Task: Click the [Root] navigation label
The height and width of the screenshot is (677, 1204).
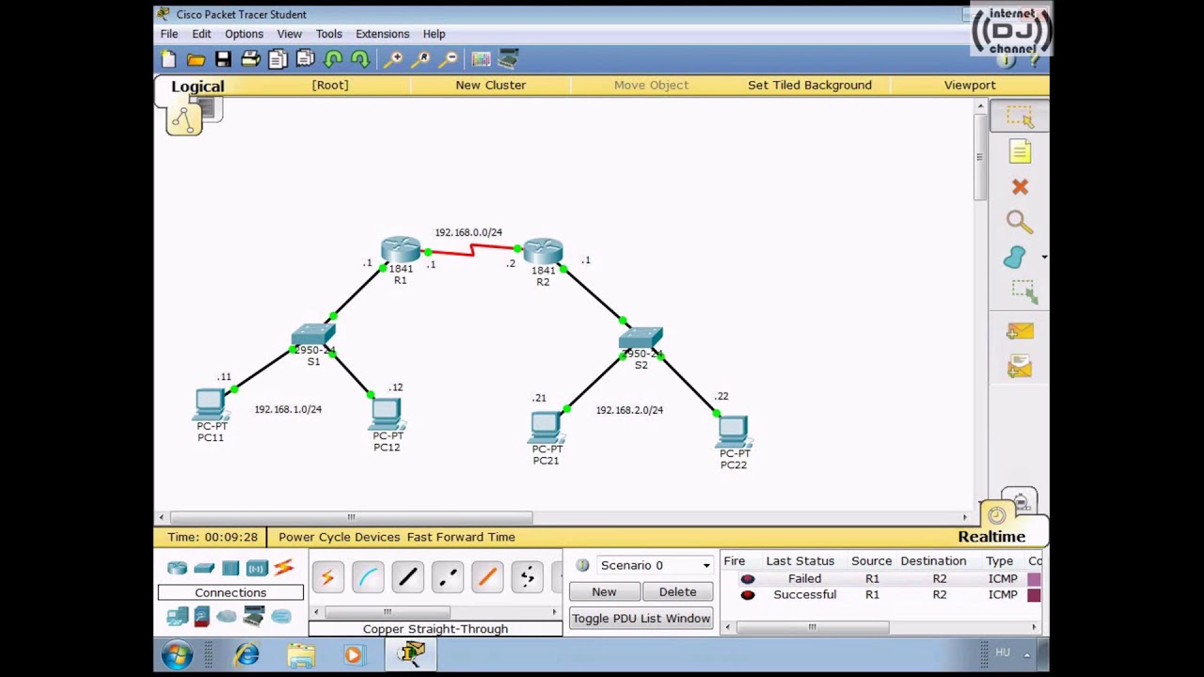Action: coord(330,85)
